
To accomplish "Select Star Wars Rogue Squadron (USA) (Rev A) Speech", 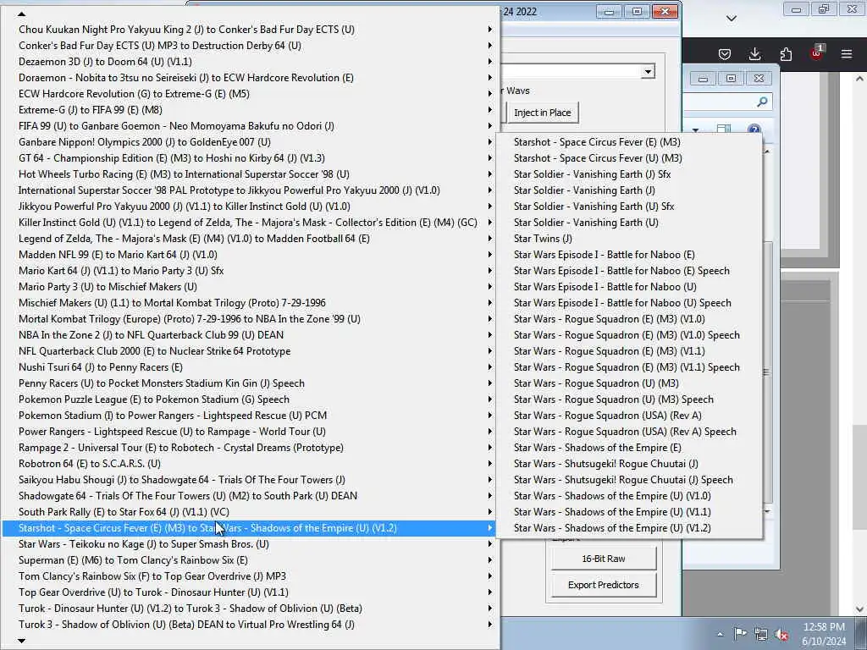I will pos(629,432).
